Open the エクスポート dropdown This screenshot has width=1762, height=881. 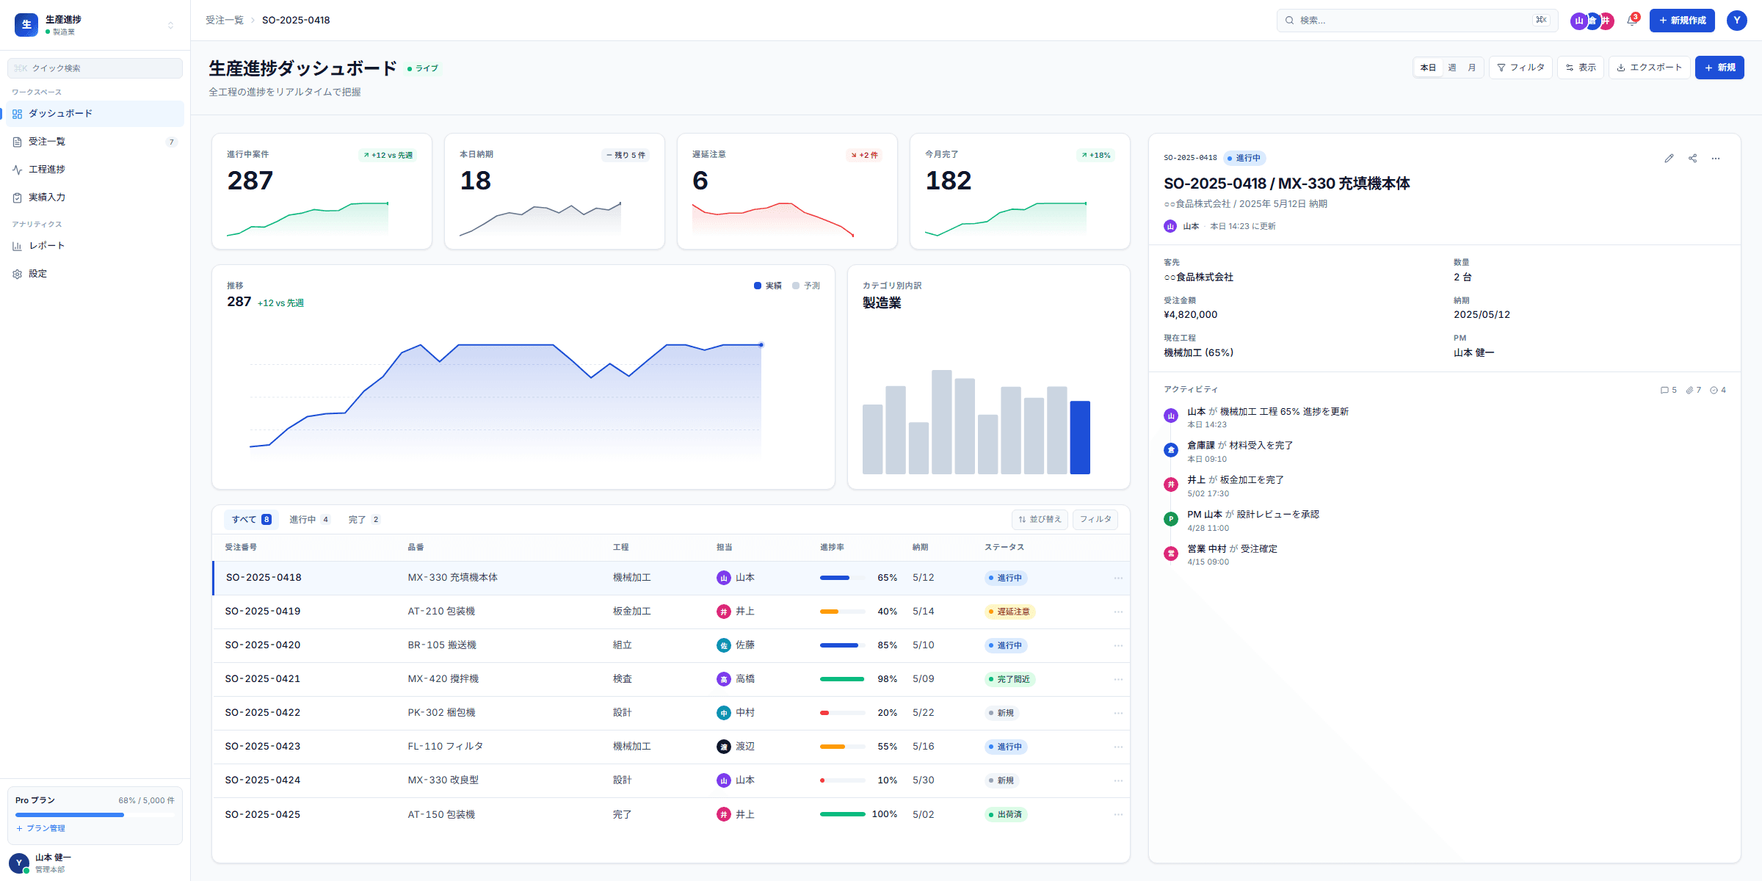pyautogui.click(x=1649, y=68)
